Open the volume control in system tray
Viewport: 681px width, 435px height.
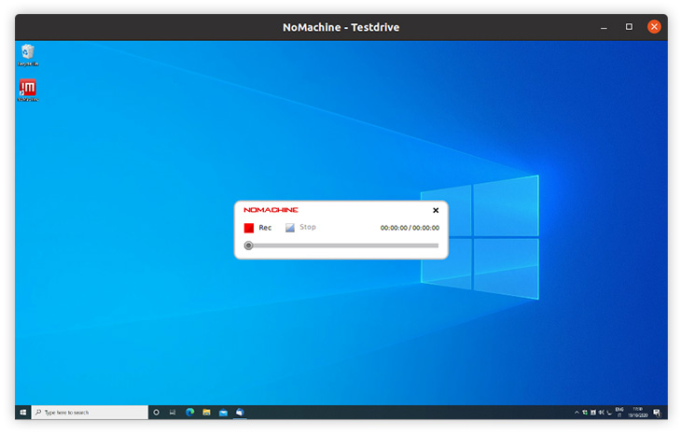click(602, 413)
